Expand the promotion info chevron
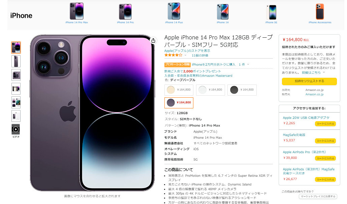This screenshot has height=204, width=347. tap(248, 64)
